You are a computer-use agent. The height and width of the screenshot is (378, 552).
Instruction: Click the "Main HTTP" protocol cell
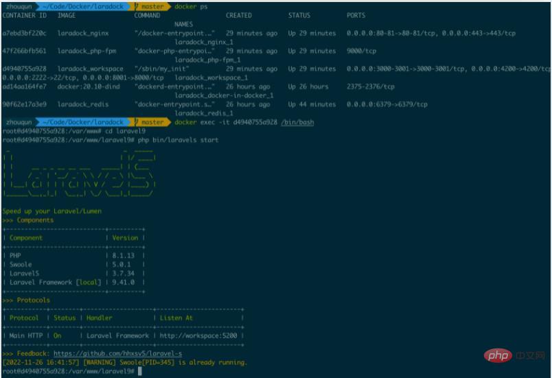point(26,335)
